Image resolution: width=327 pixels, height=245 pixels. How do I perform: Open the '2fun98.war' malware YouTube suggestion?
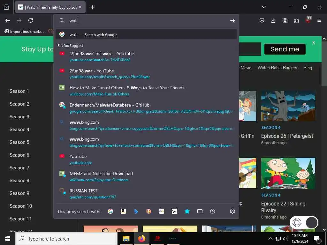tap(146, 56)
